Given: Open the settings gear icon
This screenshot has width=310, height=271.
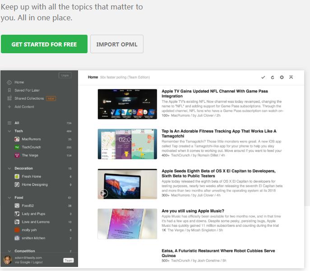Looking at the screenshot, I should coord(282,77).
